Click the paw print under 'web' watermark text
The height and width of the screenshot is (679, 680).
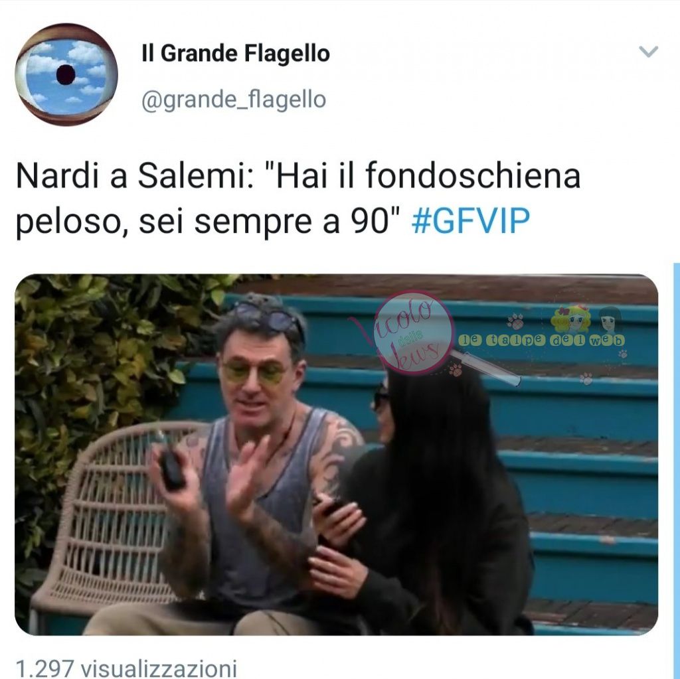[623, 354]
